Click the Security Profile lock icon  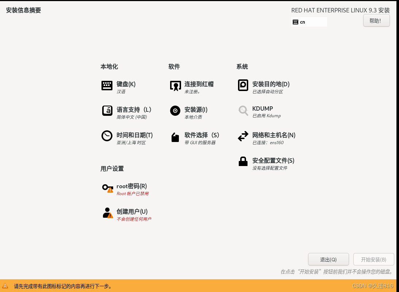(243, 161)
